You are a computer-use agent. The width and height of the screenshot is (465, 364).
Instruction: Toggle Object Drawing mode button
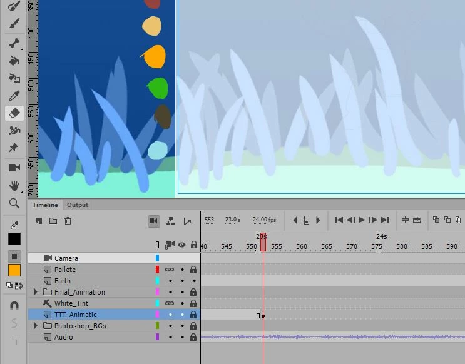point(14,256)
